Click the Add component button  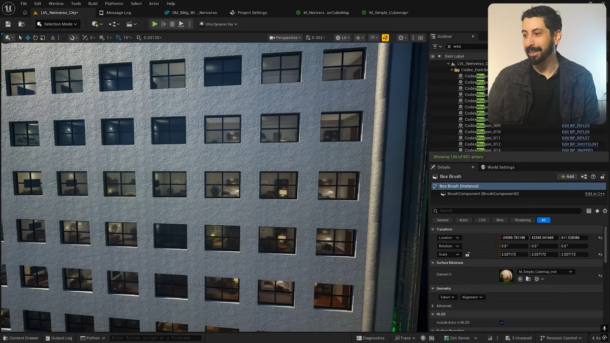(567, 177)
